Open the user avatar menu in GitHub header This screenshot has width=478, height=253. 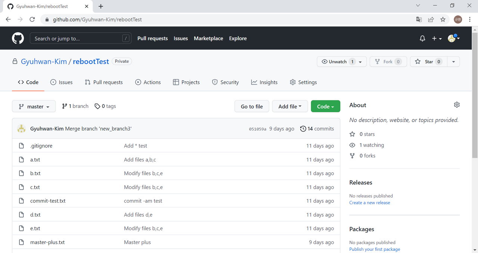pos(454,38)
